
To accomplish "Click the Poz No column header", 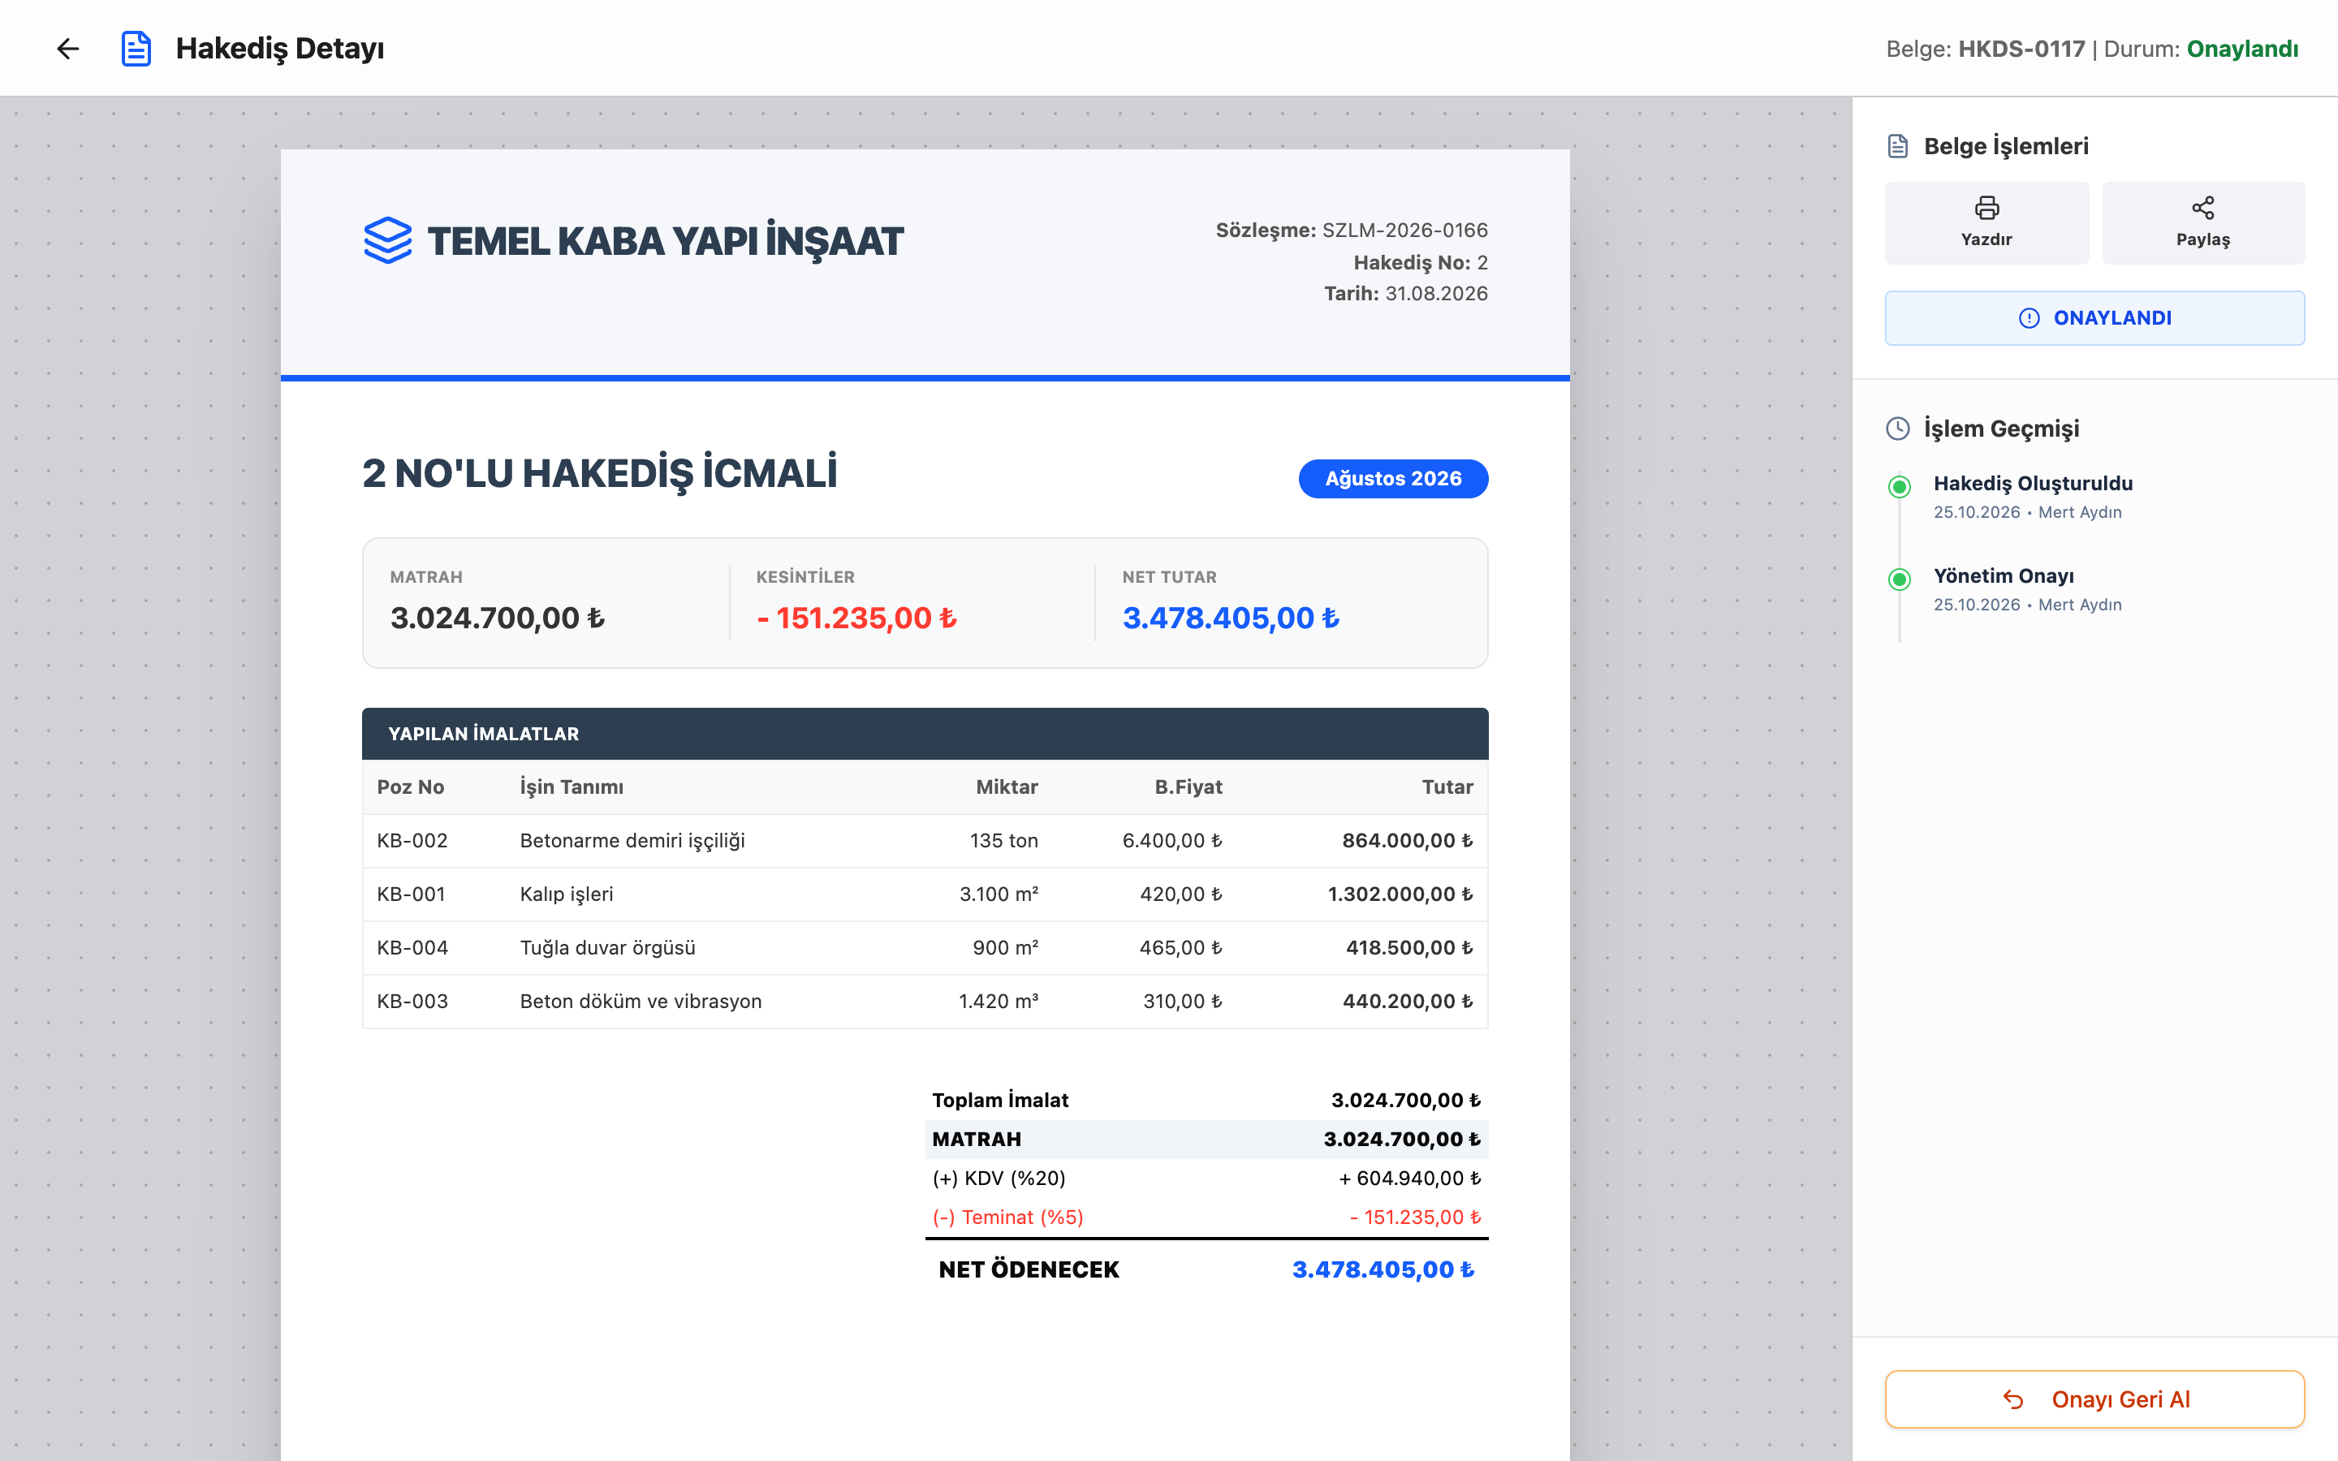I will point(411,787).
